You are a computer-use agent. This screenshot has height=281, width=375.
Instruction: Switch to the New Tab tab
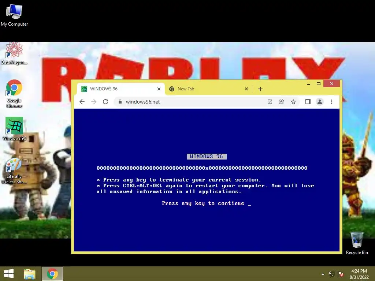click(x=208, y=89)
